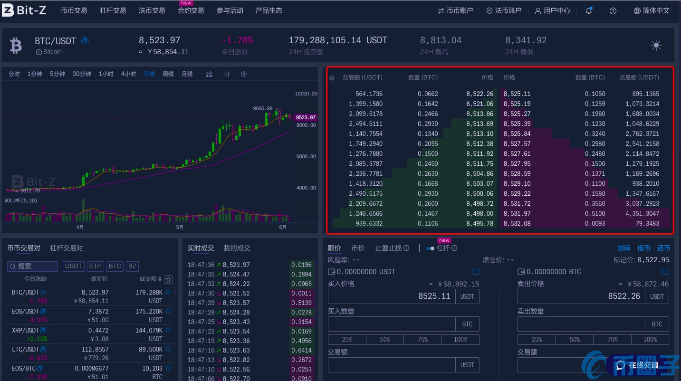The image size is (681, 381).
Task: Click the 买入价格 buy price field
Action: pos(392,296)
